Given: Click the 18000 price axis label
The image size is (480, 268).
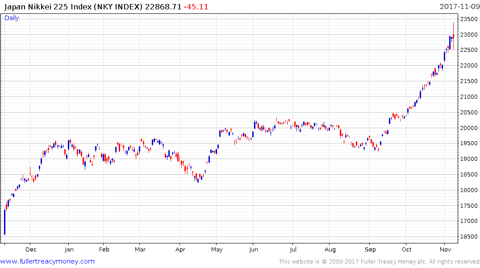Looking at the screenshot, I should (x=469, y=190).
